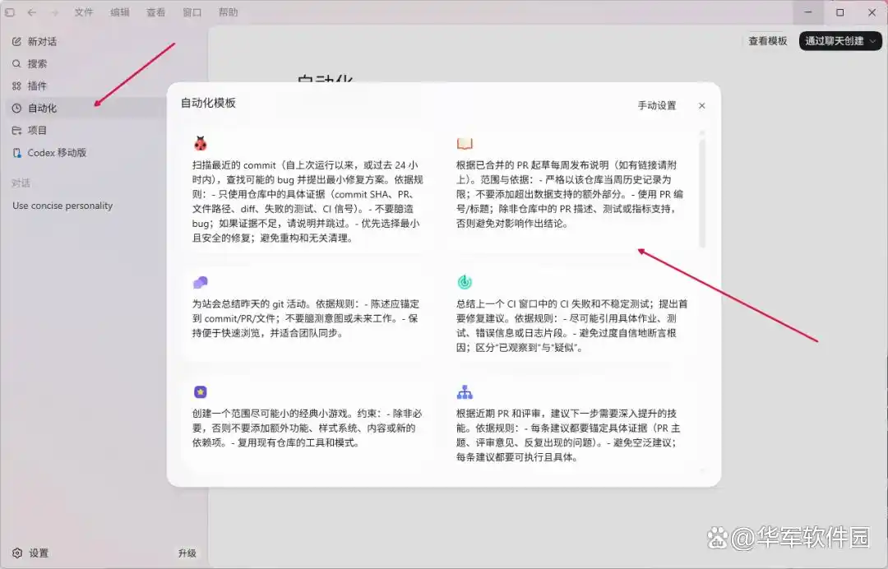The width and height of the screenshot is (888, 569).
Task: Click 手动设置 in the template dialog
Action: tap(657, 105)
